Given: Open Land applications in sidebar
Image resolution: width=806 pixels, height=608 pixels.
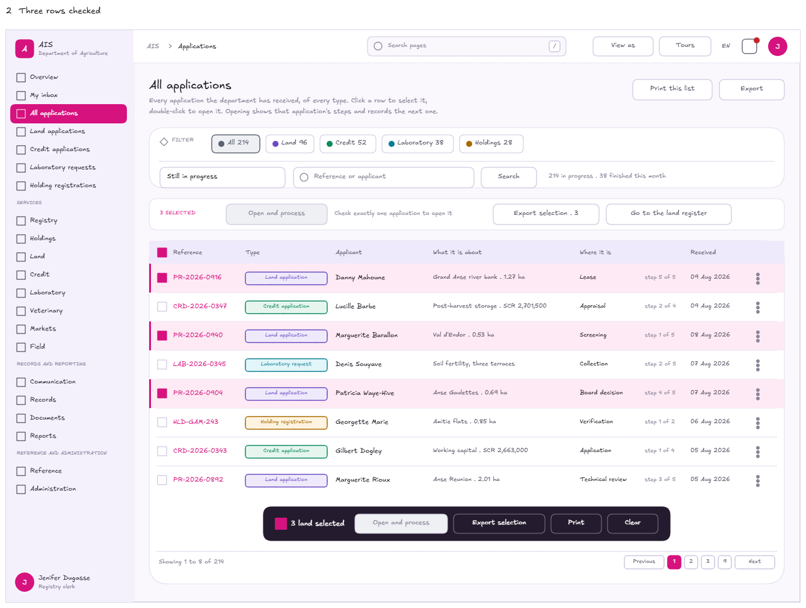Looking at the screenshot, I should [x=68, y=131].
